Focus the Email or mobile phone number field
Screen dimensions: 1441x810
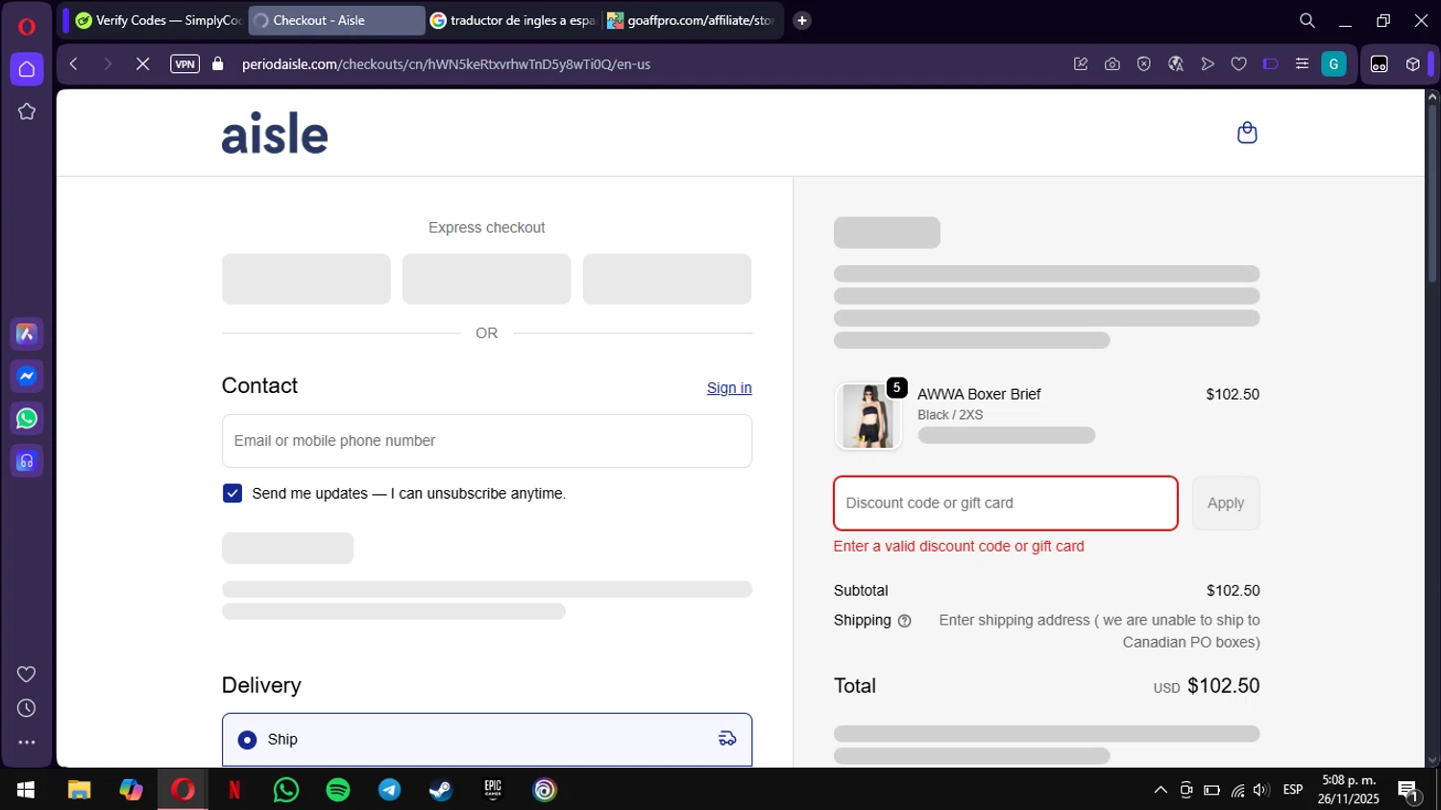[x=487, y=441]
